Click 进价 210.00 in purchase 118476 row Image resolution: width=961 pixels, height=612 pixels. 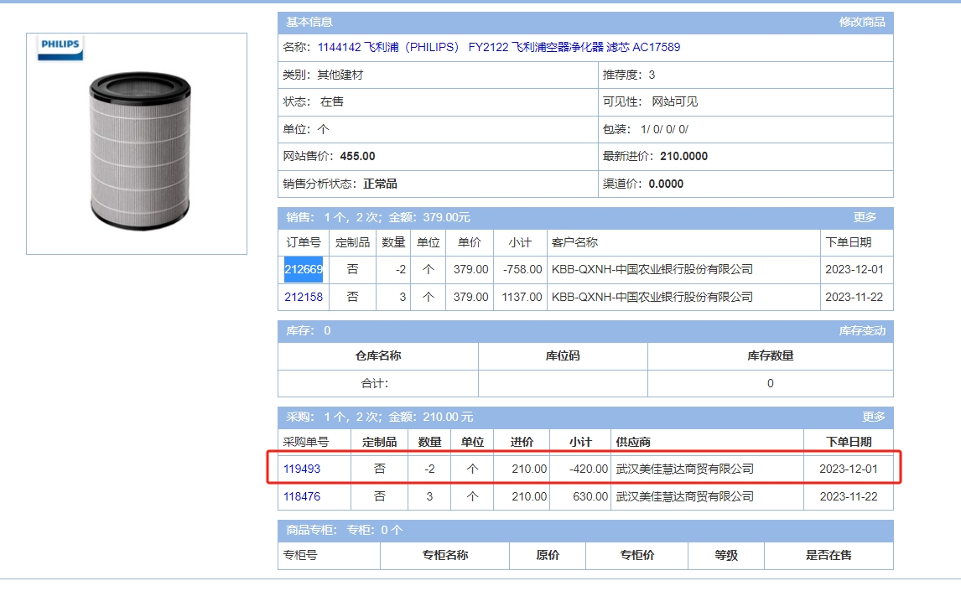click(x=529, y=496)
